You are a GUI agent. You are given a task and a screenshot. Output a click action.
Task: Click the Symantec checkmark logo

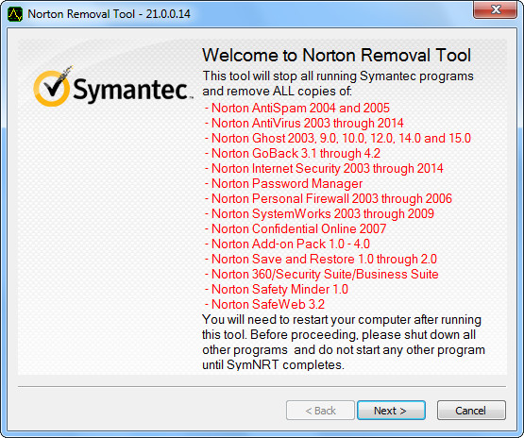[53, 87]
